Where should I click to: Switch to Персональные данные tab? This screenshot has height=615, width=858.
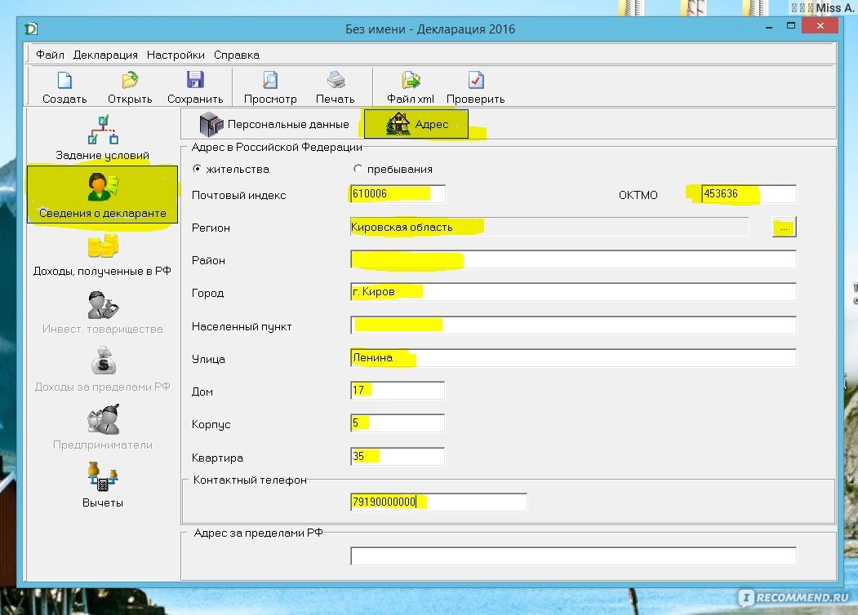pyautogui.click(x=273, y=124)
